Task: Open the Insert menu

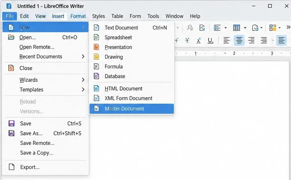Action: pos(58,16)
